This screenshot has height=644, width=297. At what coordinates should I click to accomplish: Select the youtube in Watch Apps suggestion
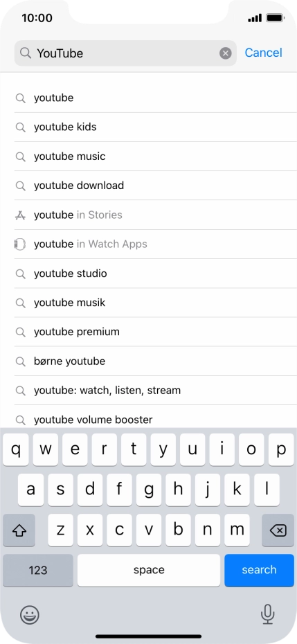[x=155, y=244]
